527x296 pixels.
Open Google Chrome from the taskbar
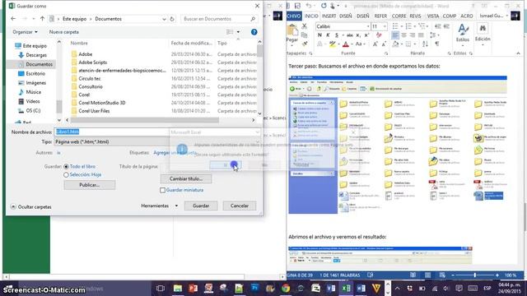coord(286,289)
